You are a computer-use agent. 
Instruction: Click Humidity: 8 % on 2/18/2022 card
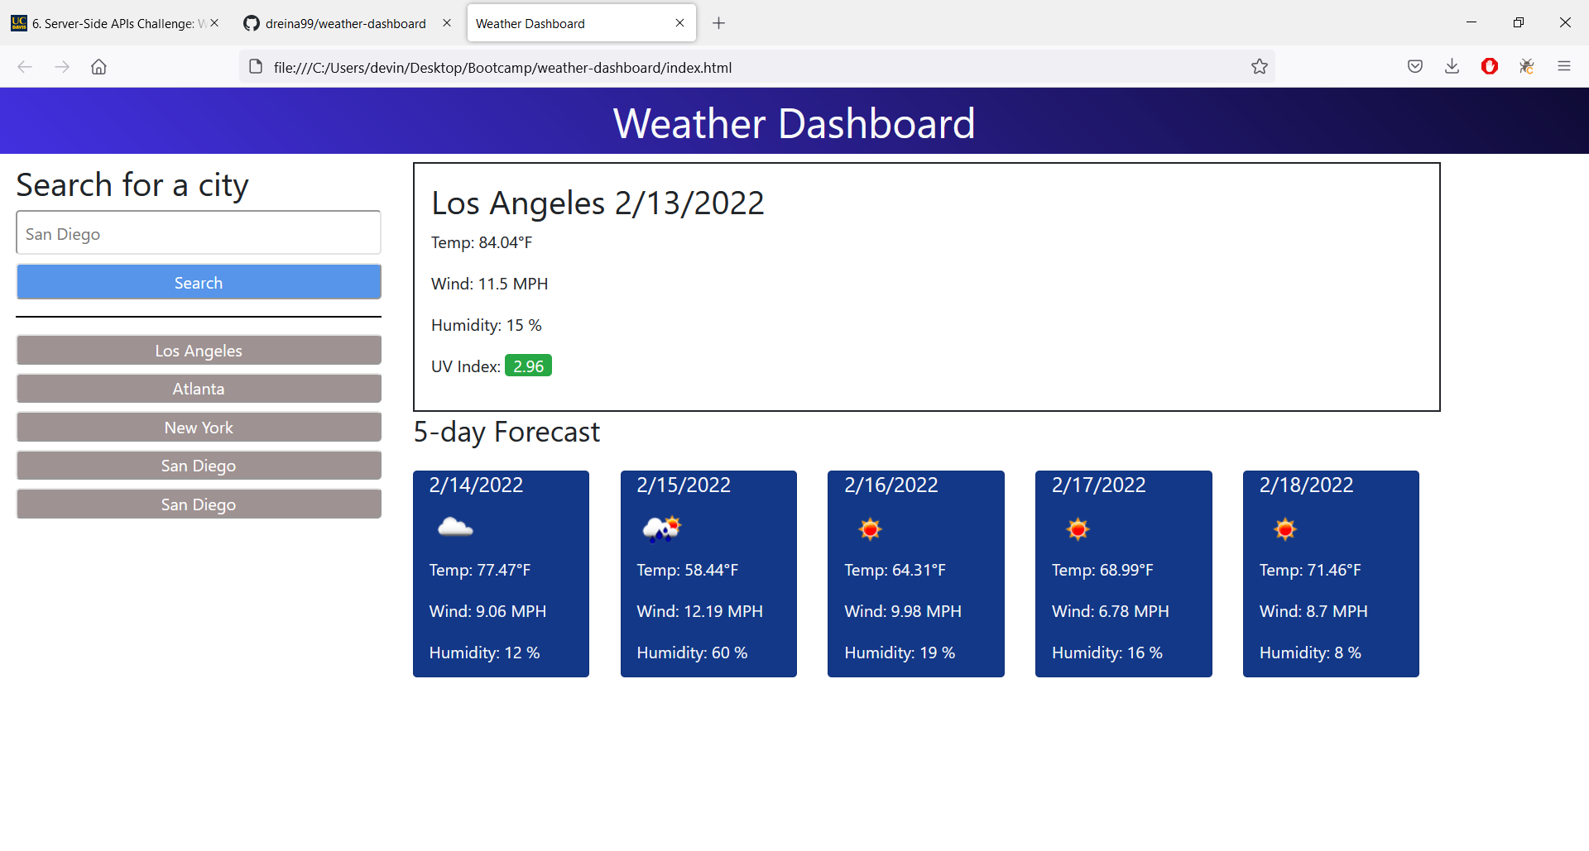coord(1310,653)
